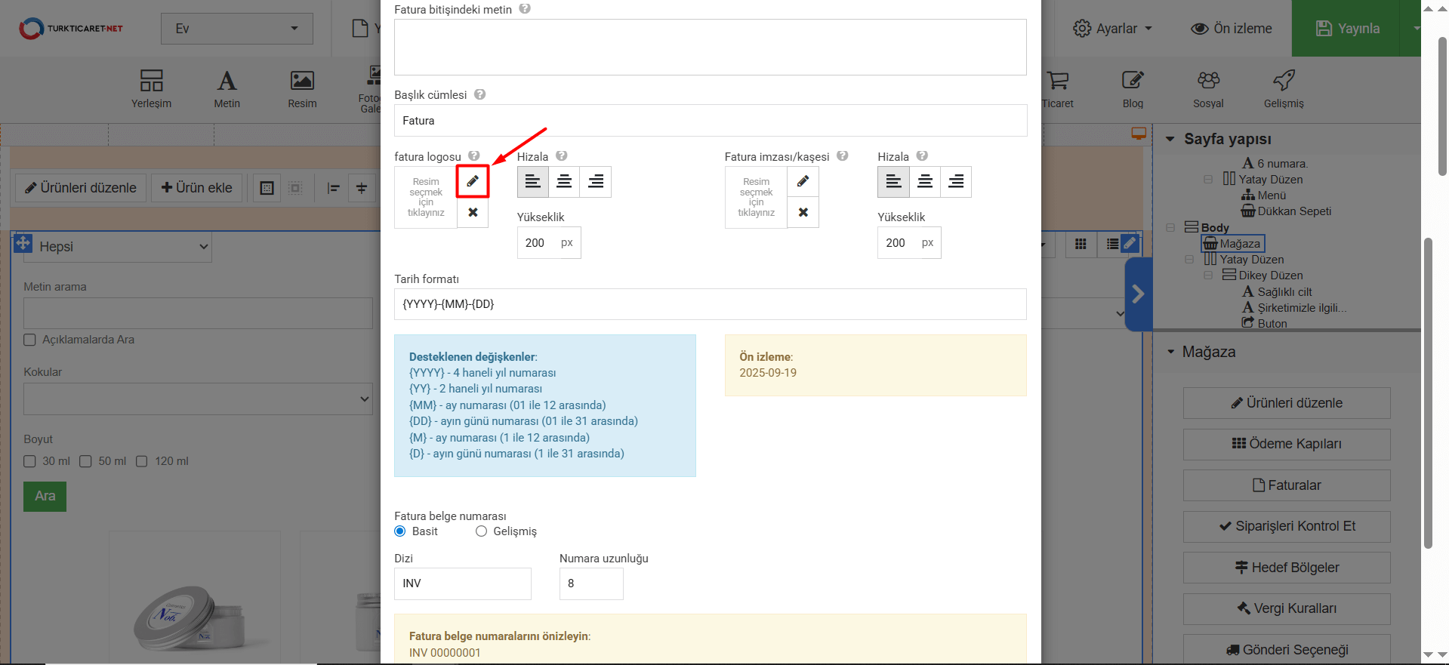Open the Ayarlar dropdown menu
This screenshot has width=1449, height=665.
(x=1112, y=29)
